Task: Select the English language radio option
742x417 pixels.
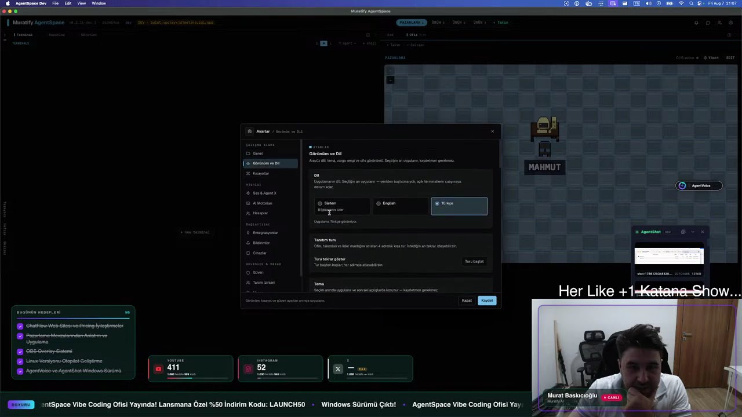Action: click(x=401, y=206)
